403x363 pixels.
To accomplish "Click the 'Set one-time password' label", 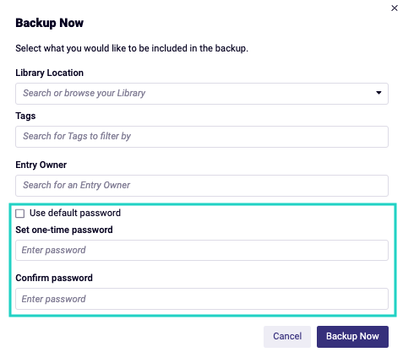I will click(64, 230).
